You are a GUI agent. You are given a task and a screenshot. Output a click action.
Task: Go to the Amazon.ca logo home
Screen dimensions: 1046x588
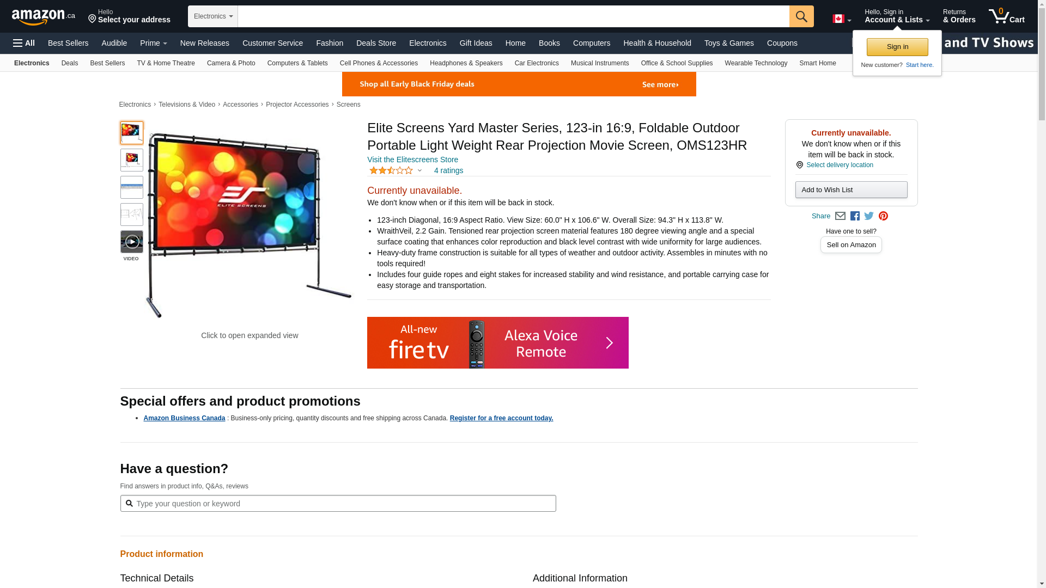click(x=44, y=17)
